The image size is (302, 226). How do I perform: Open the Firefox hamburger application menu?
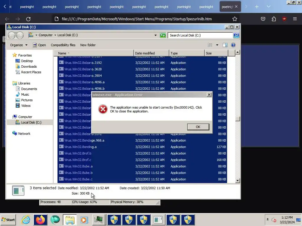click(295, 19)
